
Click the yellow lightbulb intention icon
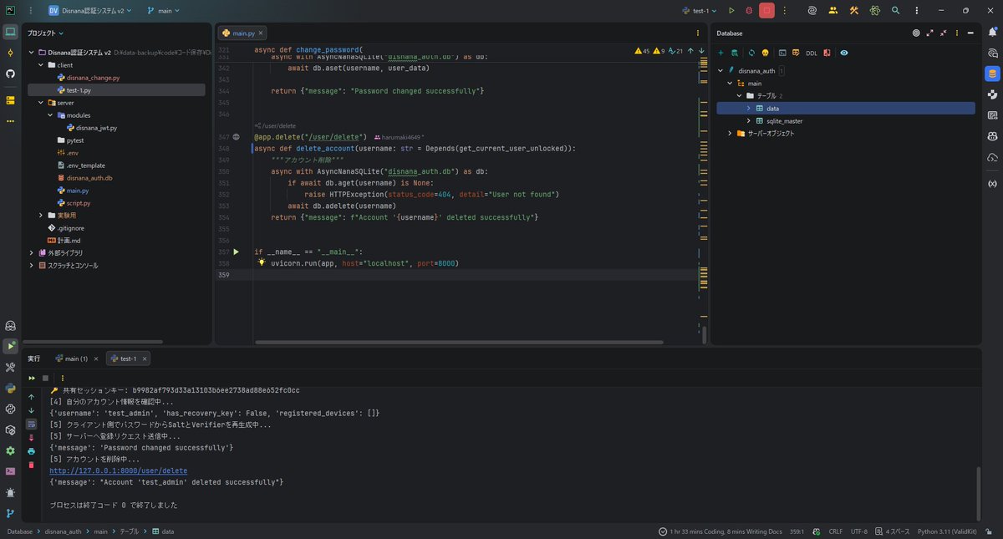(262, 262)
